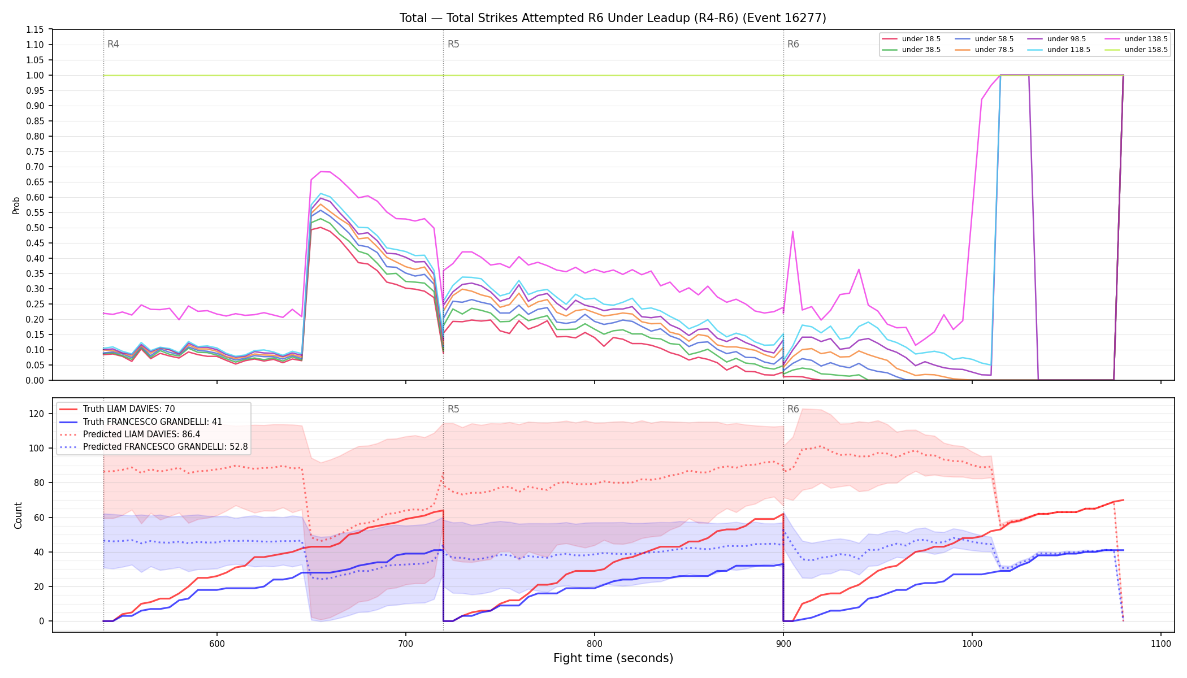Click the 'Count' y-axis label

18,515
